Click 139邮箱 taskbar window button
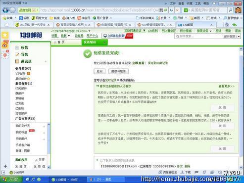Screen dimensions: 244x183 pyautogui.click(x=67, y=180)
